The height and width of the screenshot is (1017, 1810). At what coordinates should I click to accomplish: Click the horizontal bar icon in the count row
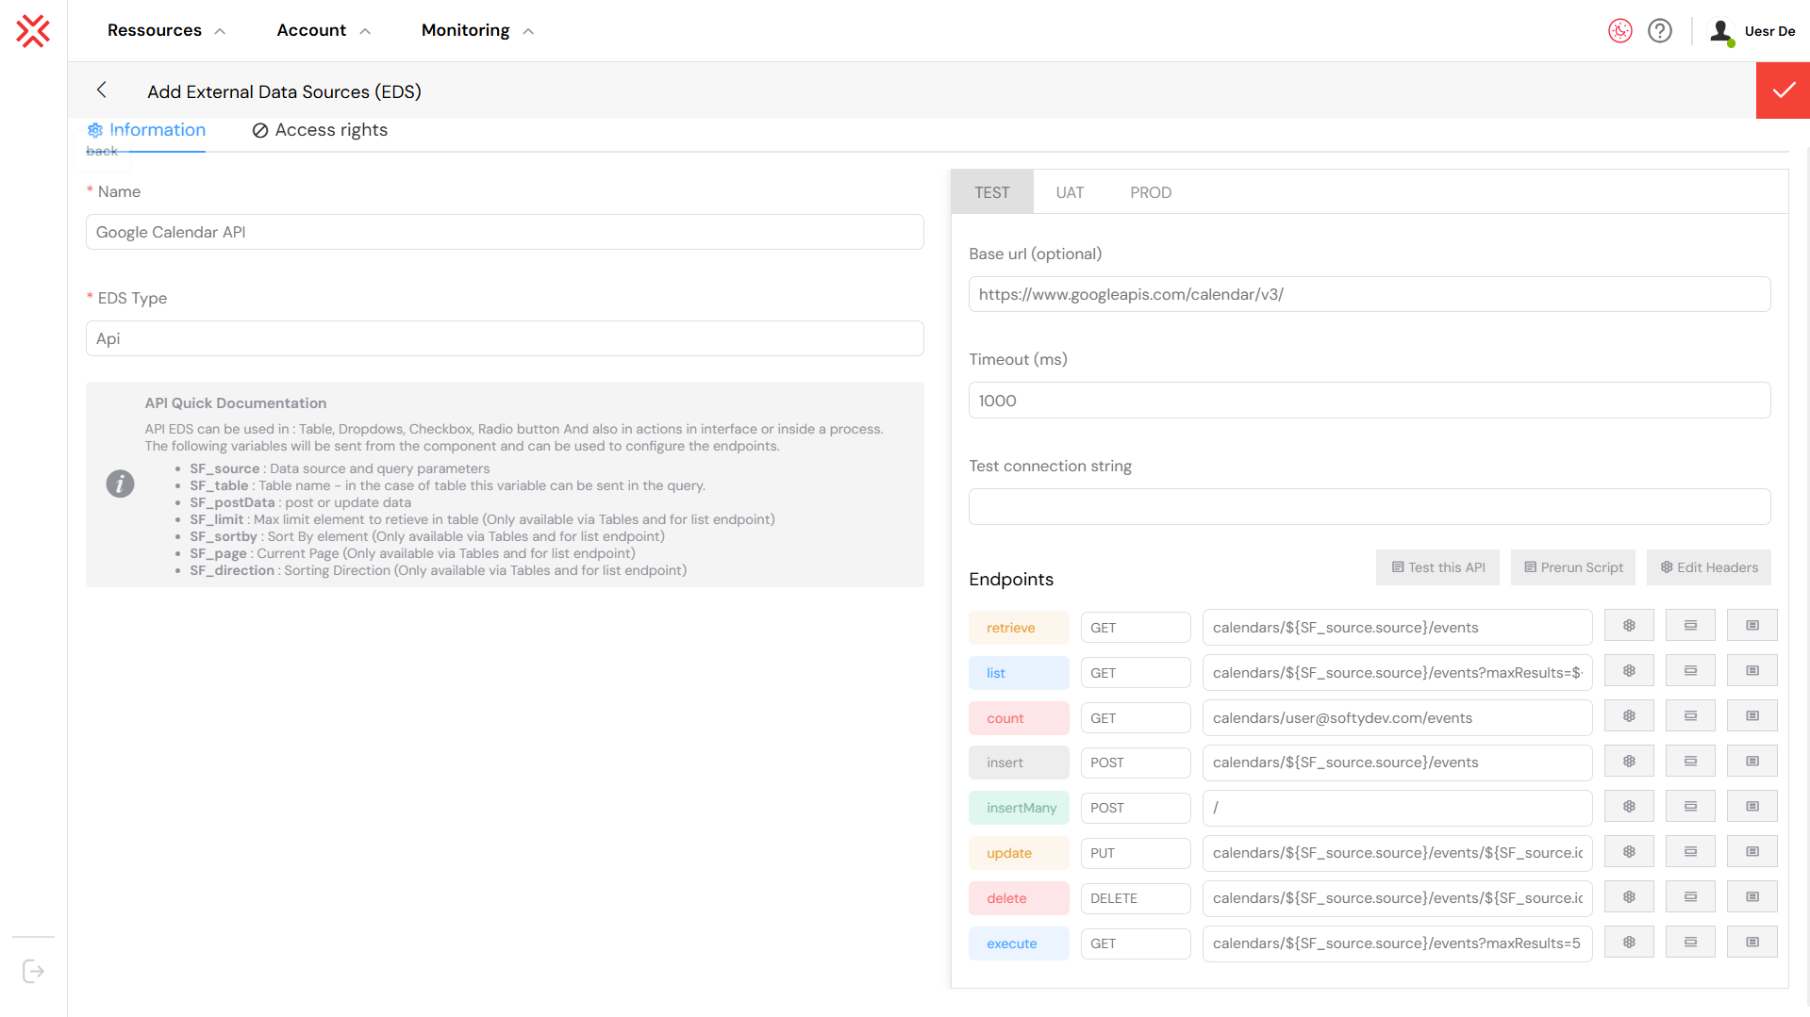pyautogui.click(x=1690, y=716)
